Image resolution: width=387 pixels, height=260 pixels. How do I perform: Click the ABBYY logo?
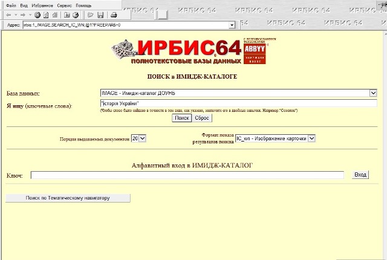(x=255, y=54)
